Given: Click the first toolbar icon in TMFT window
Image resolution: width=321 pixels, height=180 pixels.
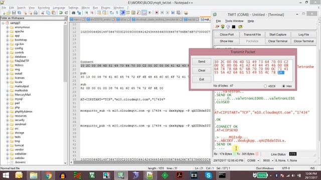Looking at the screenshot, I should pos(217,26).
